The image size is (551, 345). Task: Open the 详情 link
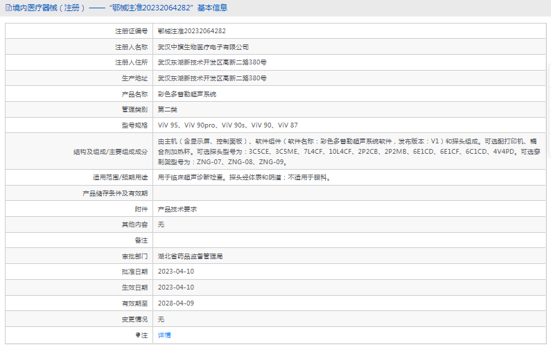pos(164,335)
